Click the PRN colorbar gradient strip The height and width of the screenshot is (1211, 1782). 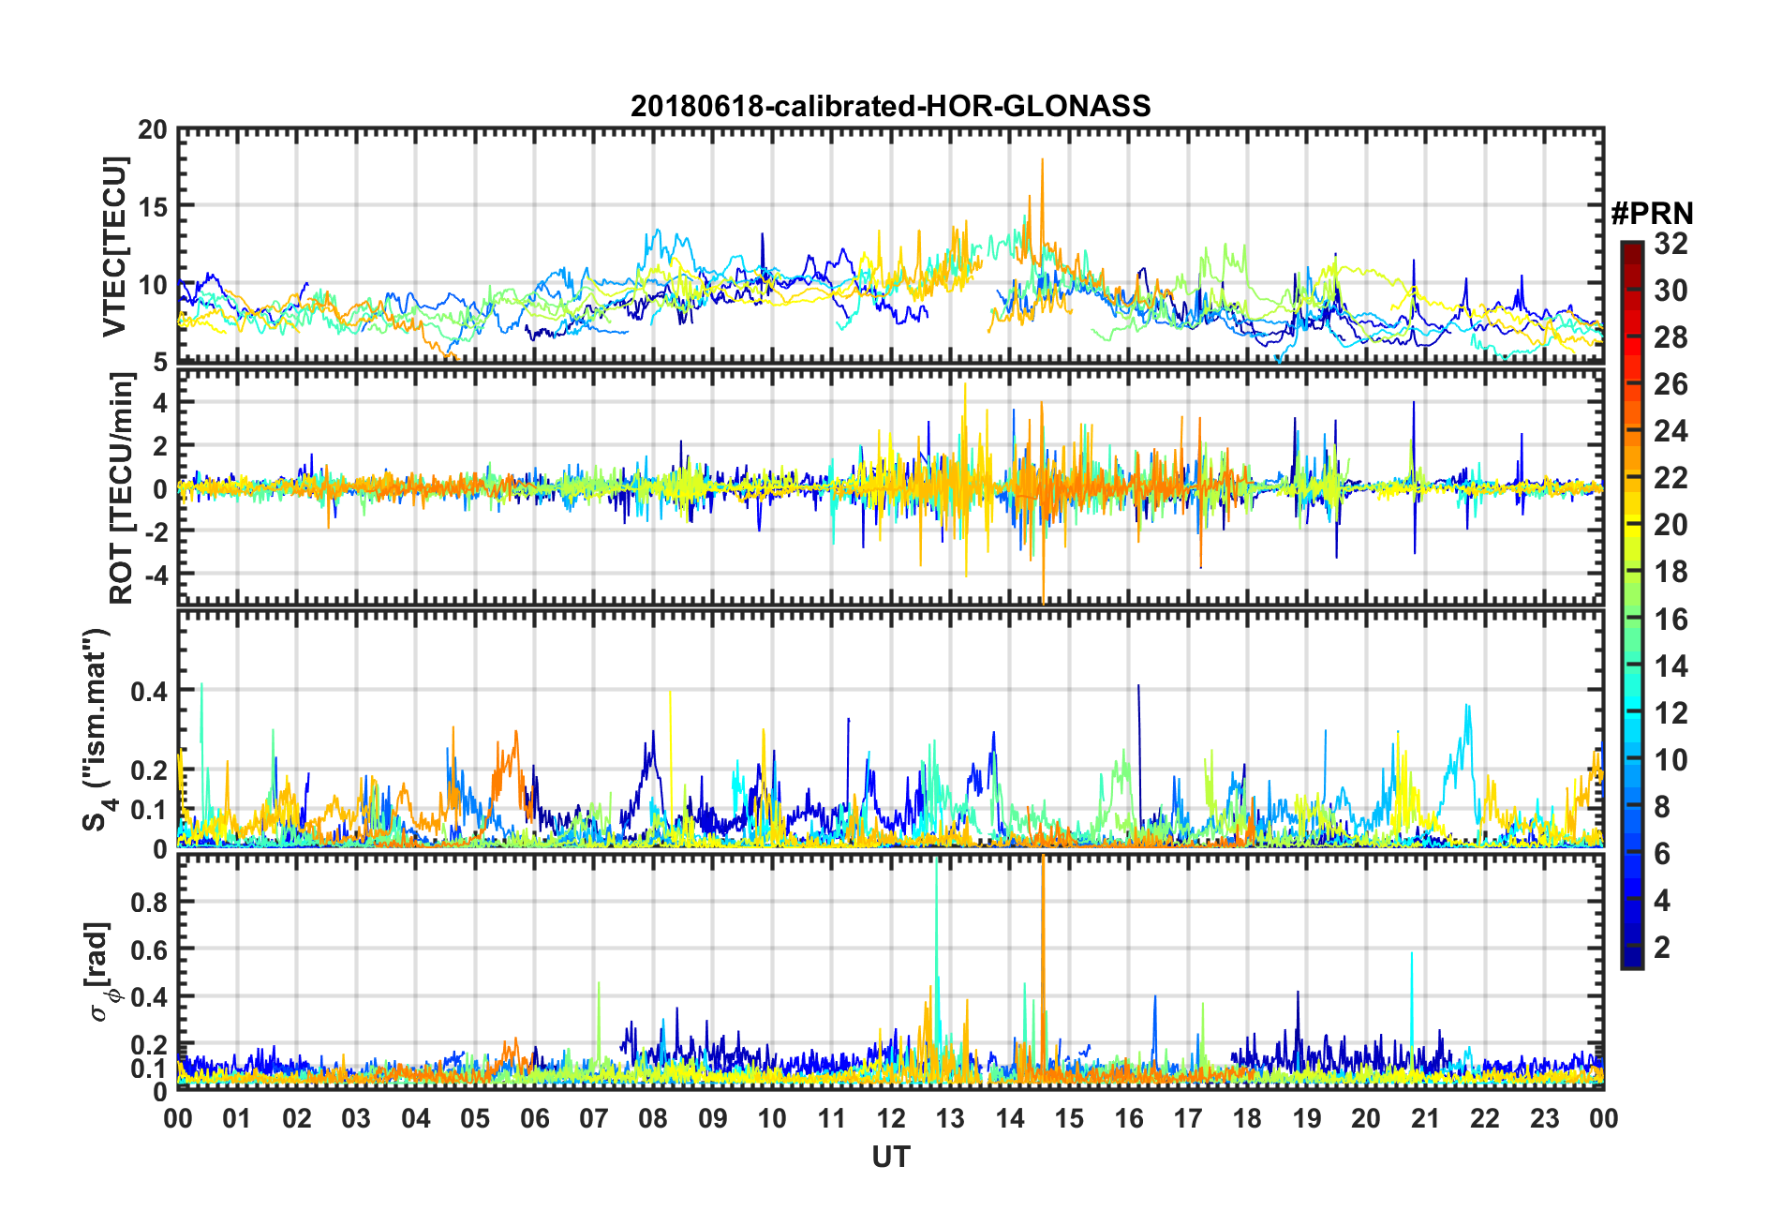1631,605
